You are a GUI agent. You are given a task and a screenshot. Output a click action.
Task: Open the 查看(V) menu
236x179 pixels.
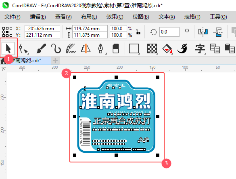63,17
